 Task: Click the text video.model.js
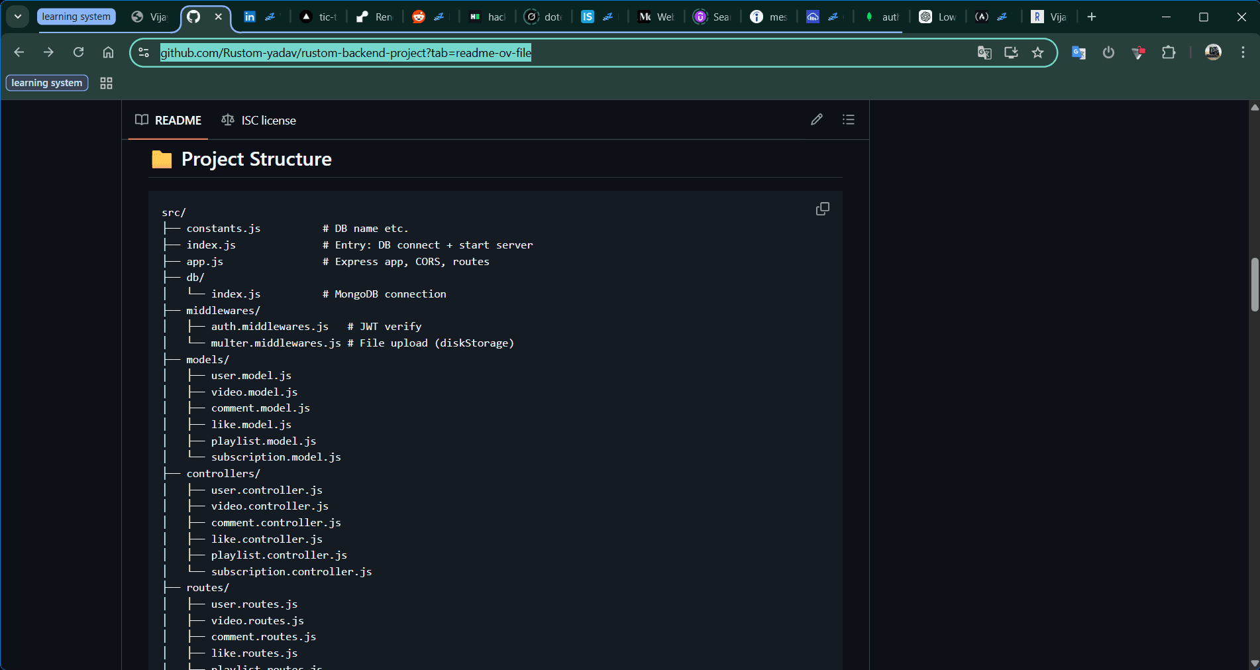click(254, 392)
